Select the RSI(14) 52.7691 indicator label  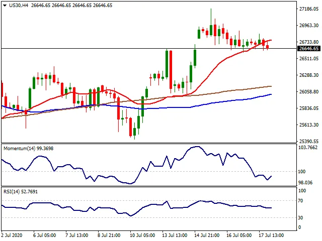pos(21,192)
